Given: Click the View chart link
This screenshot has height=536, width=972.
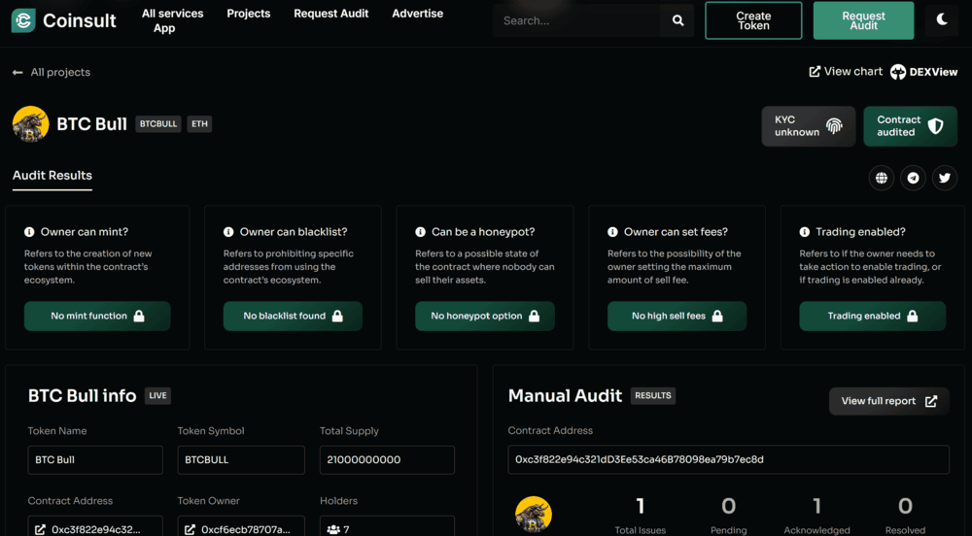Looking at the screenshot, I should 847,72.
